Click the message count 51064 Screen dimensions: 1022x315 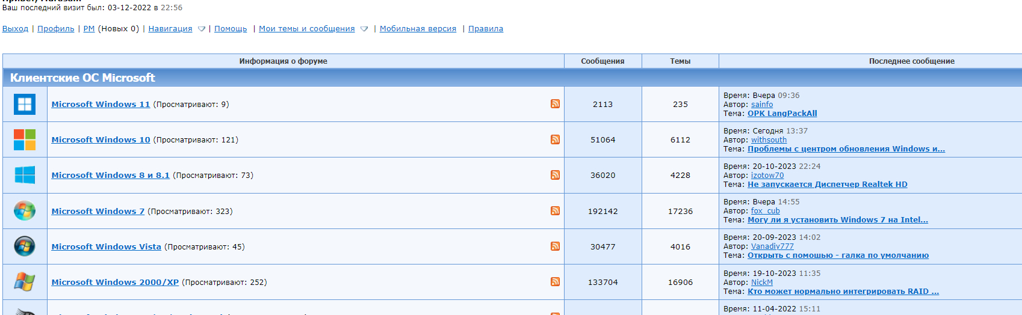[602, 139]
